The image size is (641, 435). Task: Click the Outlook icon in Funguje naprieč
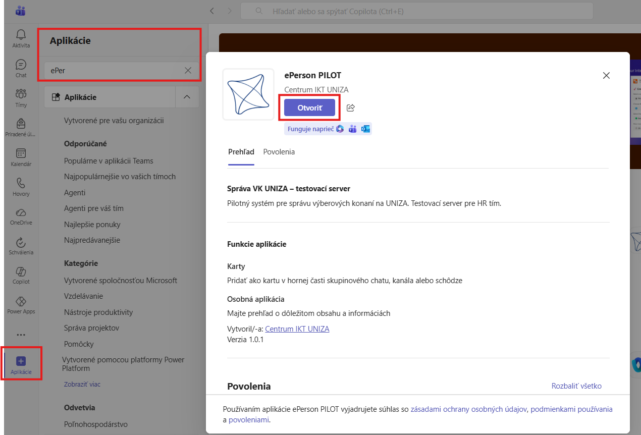point(365,129)
